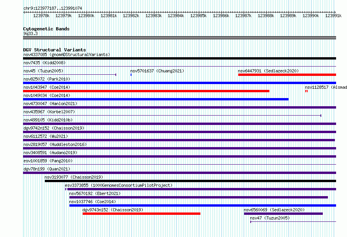This screenshot has width=347, height=237.
Task: Click the 123991k ruler position
Action: (x=333, y=16)
